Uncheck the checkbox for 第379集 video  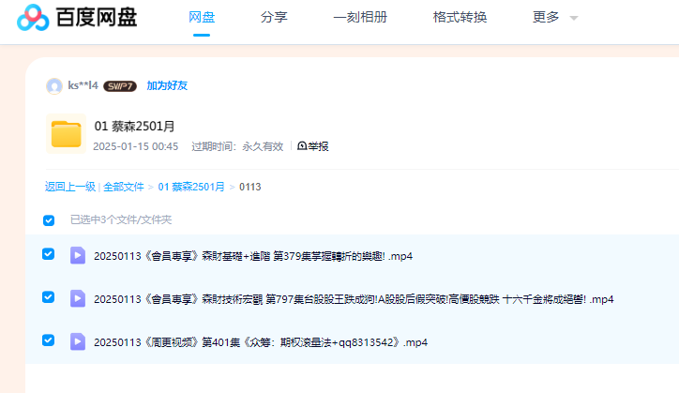click(48, 254)
